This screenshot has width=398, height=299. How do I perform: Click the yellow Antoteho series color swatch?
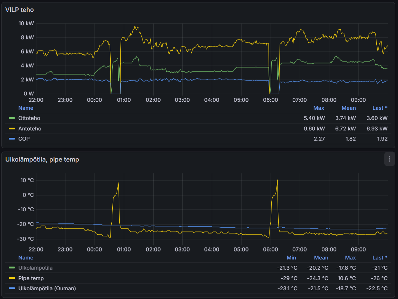[12, 129]
